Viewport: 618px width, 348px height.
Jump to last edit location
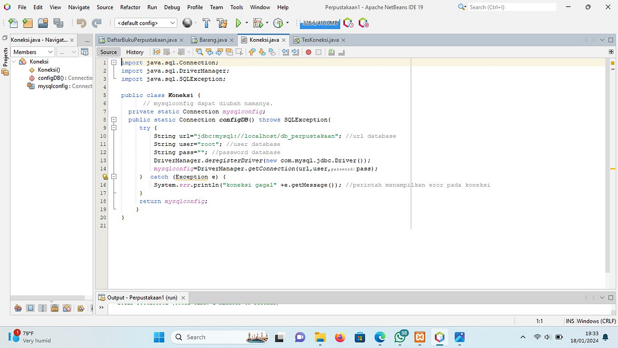click(x=157, y=52)
